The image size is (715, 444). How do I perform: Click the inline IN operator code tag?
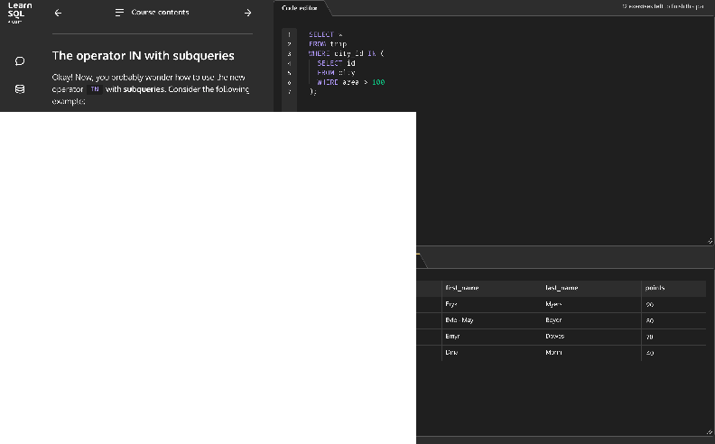(x=95, y=89)
